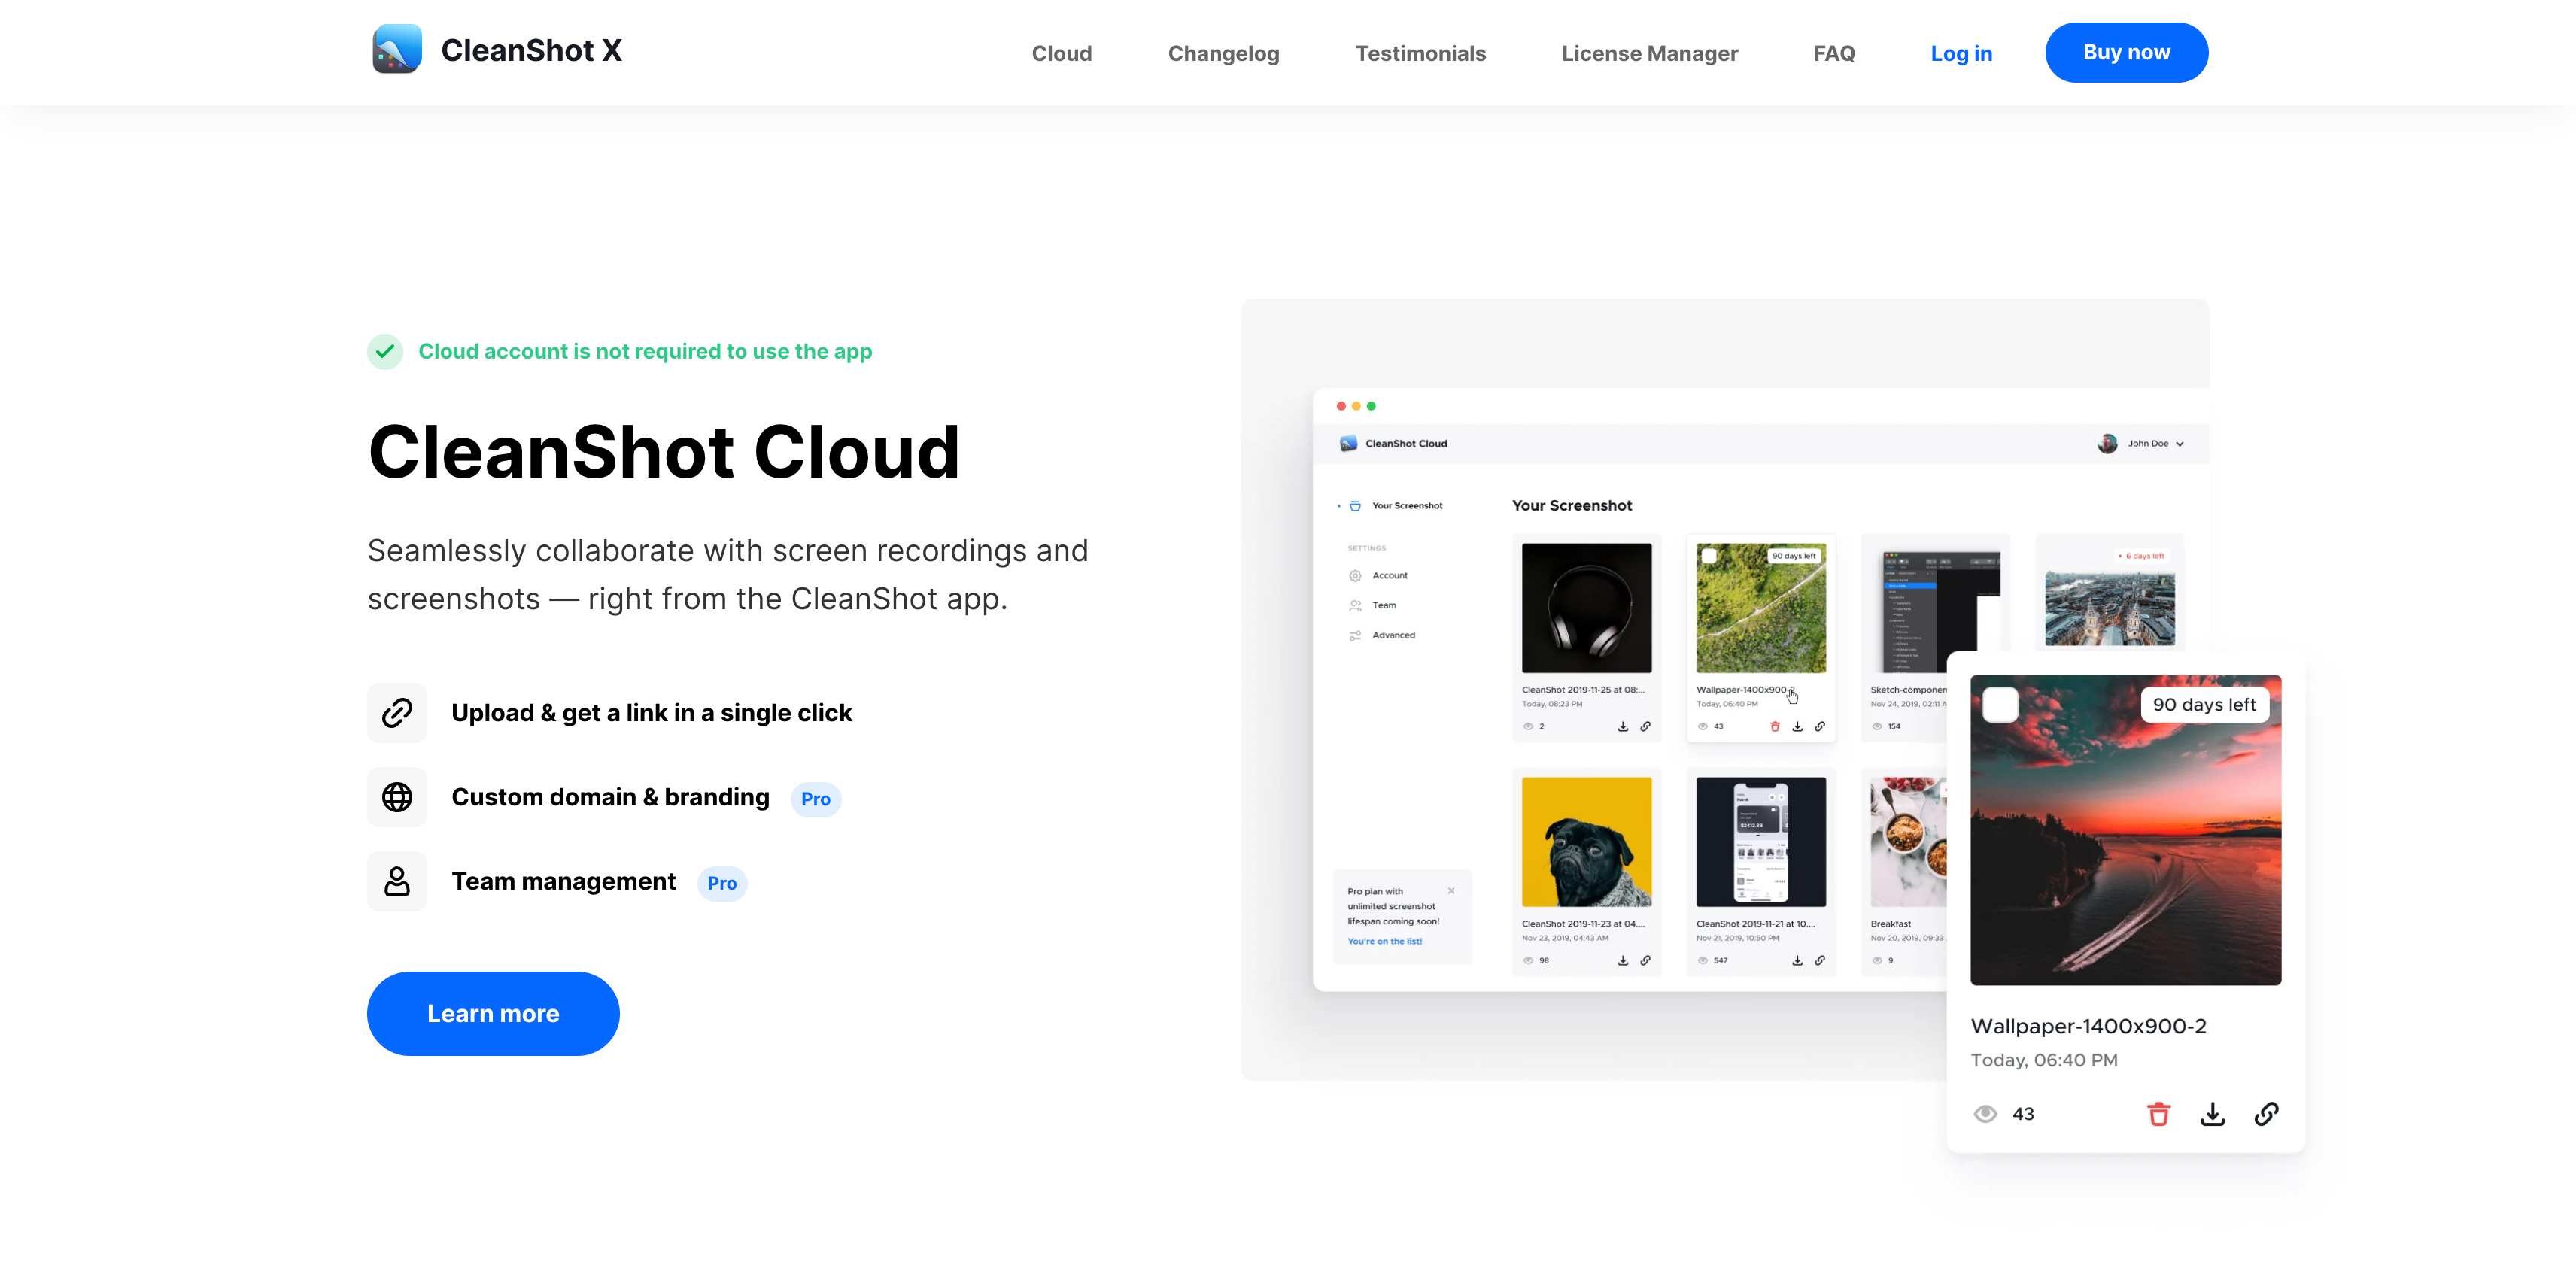Open the phone app screenshot thumbnail
The image size is (2576, 1286).
(x=1761, y=842)
